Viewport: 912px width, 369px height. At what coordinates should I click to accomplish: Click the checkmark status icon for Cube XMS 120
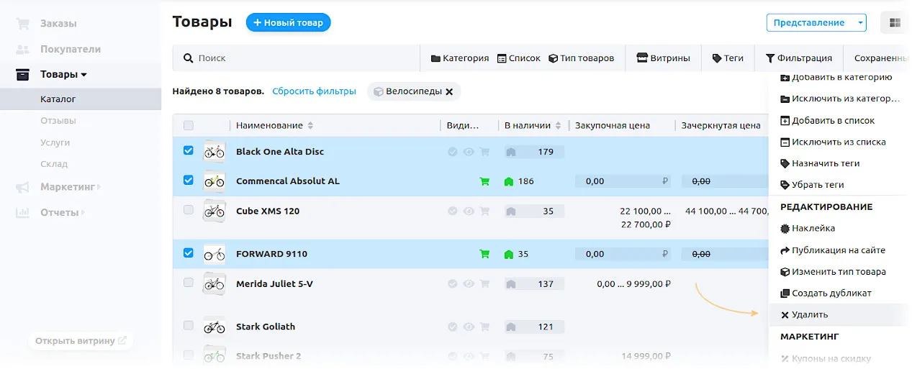(453, 211)
